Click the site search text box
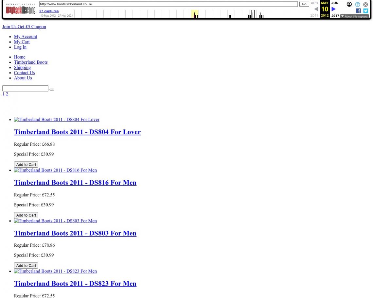 [25, 89]
